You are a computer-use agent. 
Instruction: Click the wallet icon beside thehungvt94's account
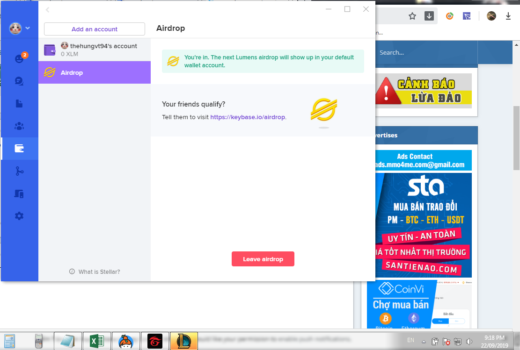click(50, 50)
